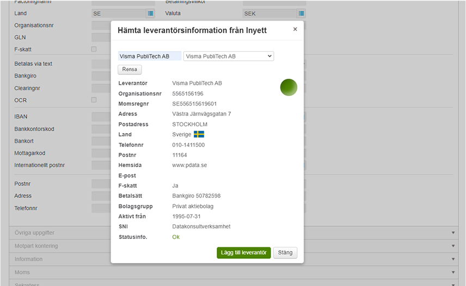Click the Betalas via text label

coord(33,64)
